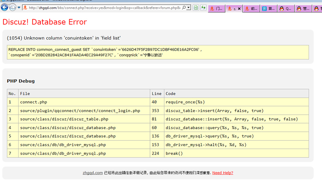Click the address bar search magnifier icon
322x181 pixels.
click(184, 8)
